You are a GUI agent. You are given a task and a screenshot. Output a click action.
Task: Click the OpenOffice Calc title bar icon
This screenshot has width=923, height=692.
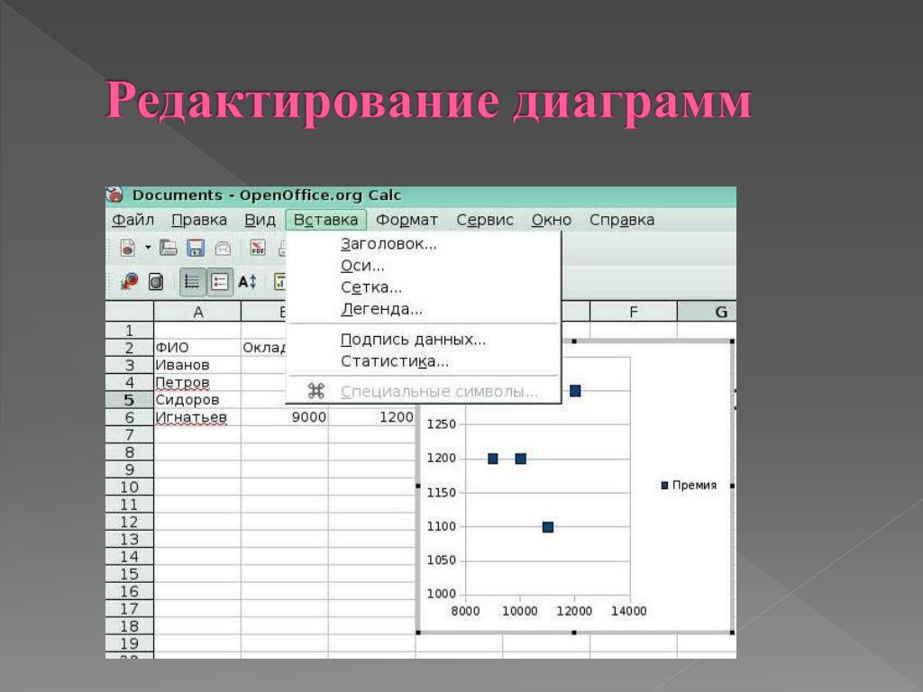coord(114,195)
